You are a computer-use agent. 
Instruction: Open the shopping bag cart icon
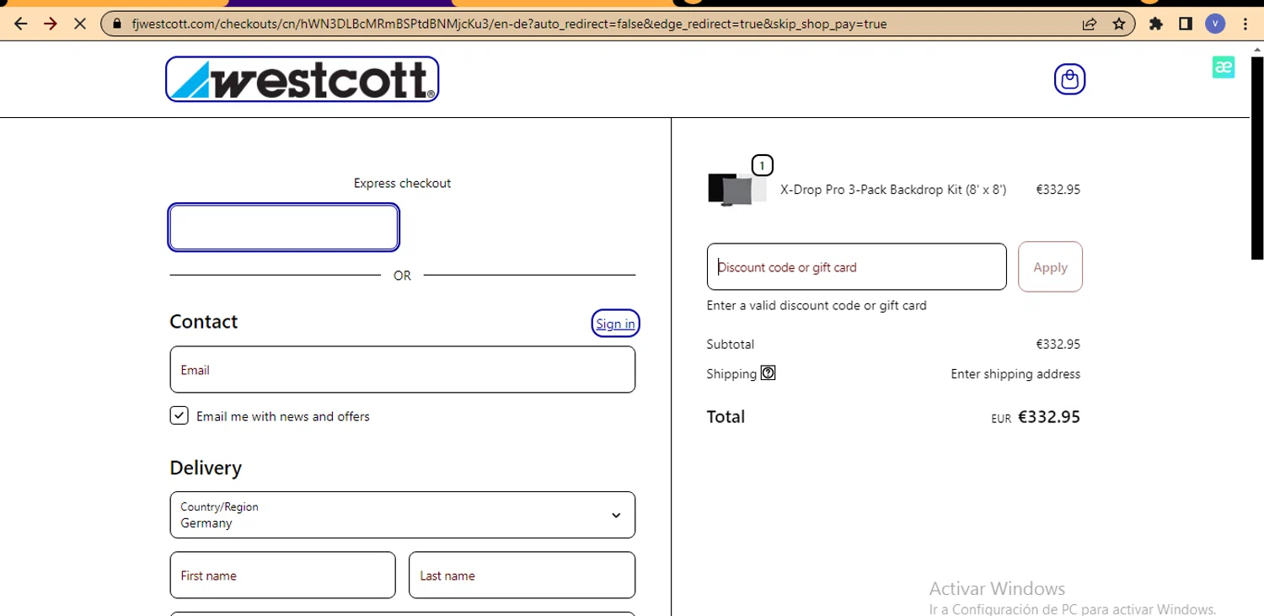pyautogui.click(x=1069, y=79)
